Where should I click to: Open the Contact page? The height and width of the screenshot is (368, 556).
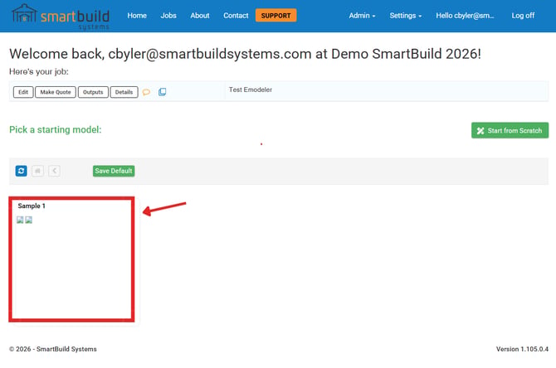click(236, 16)
